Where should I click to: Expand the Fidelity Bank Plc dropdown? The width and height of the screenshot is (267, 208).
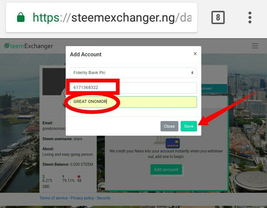(133, 73)
